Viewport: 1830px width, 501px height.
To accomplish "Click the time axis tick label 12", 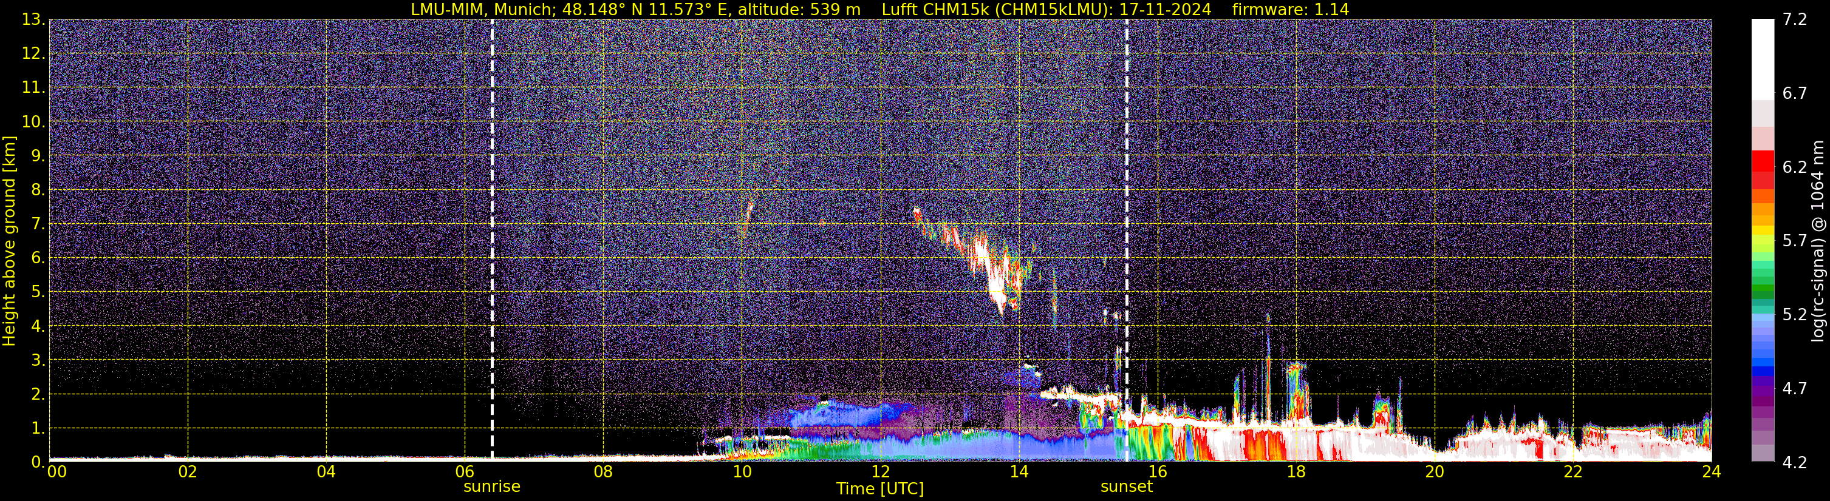I will [880, 472].
